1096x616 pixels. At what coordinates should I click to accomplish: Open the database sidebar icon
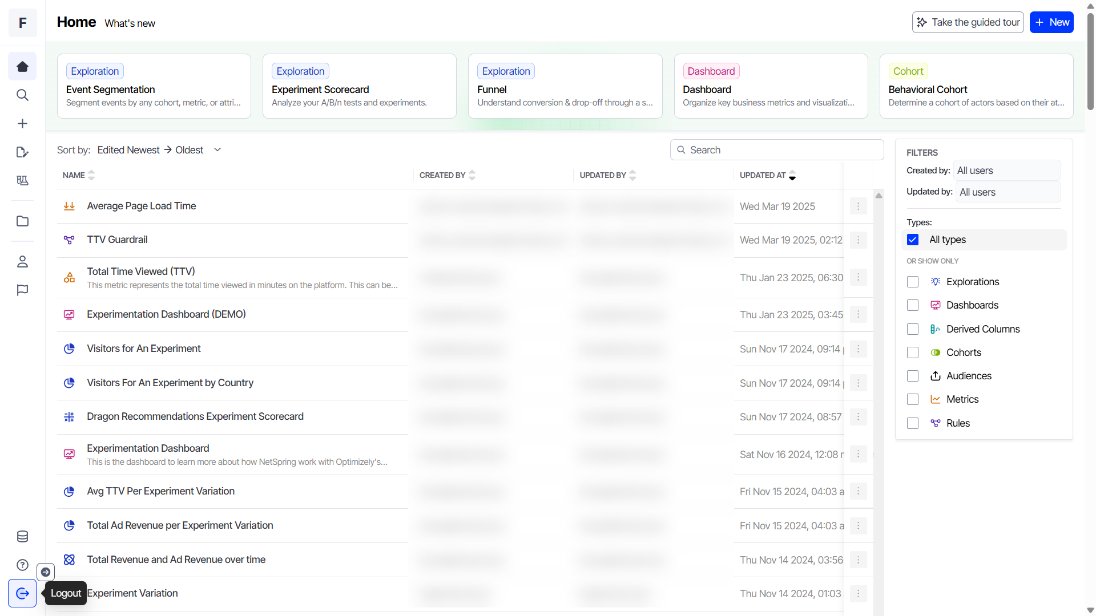click(x=22, y=537)
